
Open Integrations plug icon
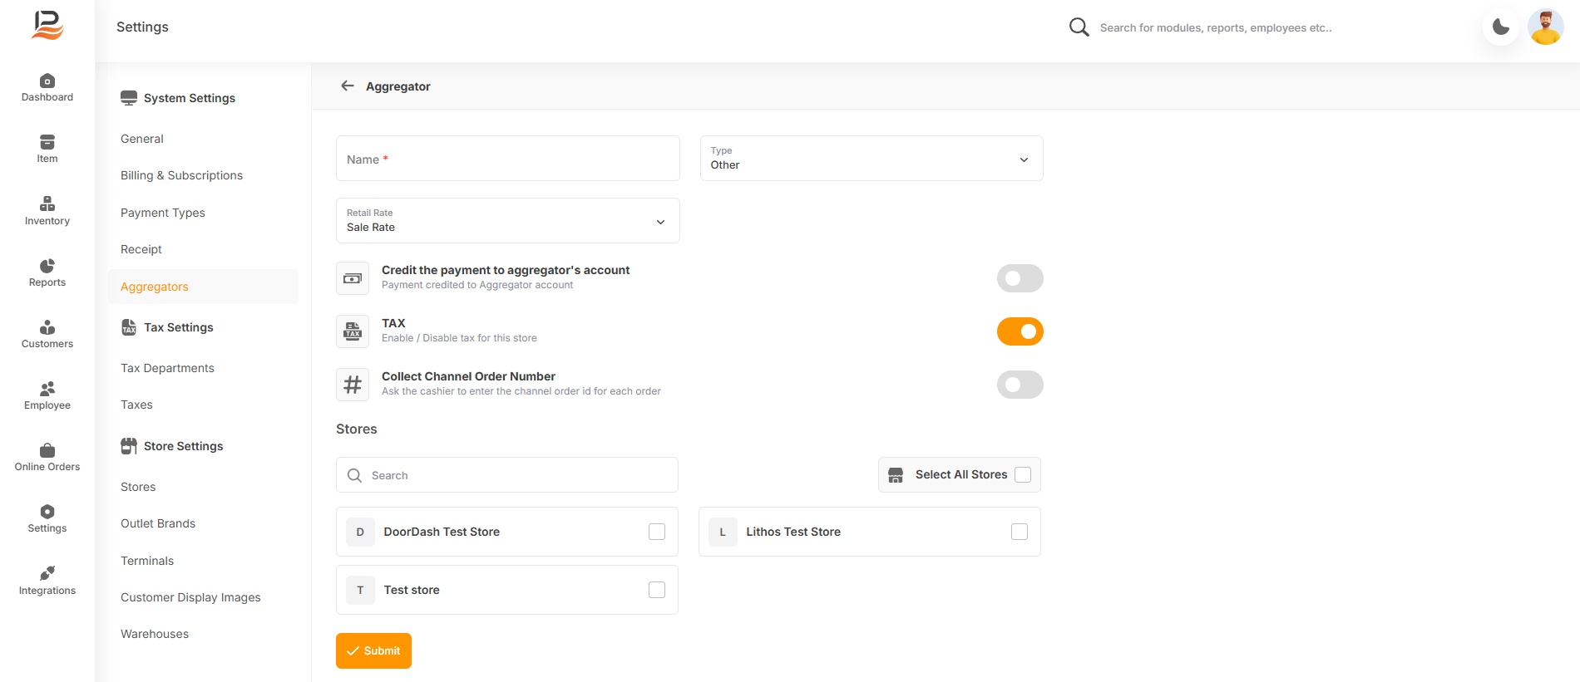click(x=47, y=574)
